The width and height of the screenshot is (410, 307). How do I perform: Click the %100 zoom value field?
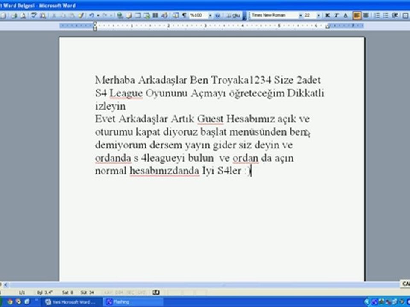coord(199,16)
